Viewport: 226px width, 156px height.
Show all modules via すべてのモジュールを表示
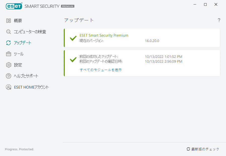[x=101, y=70]
